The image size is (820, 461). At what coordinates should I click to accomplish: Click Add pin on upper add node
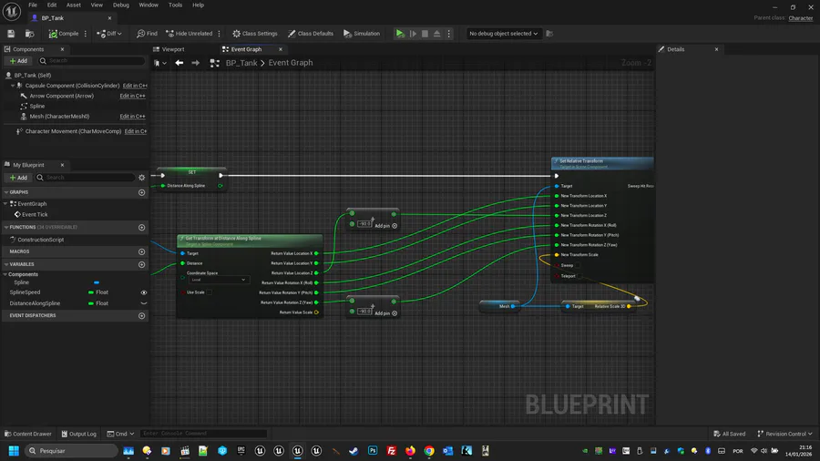click(x=386, y=226)
